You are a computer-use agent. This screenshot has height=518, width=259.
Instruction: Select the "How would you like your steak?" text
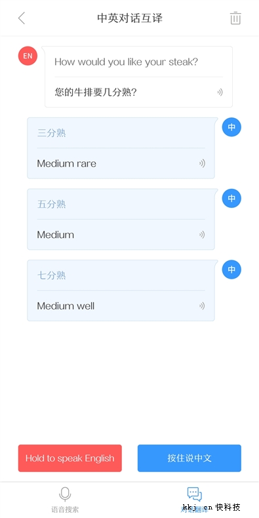tap(126, 62)
